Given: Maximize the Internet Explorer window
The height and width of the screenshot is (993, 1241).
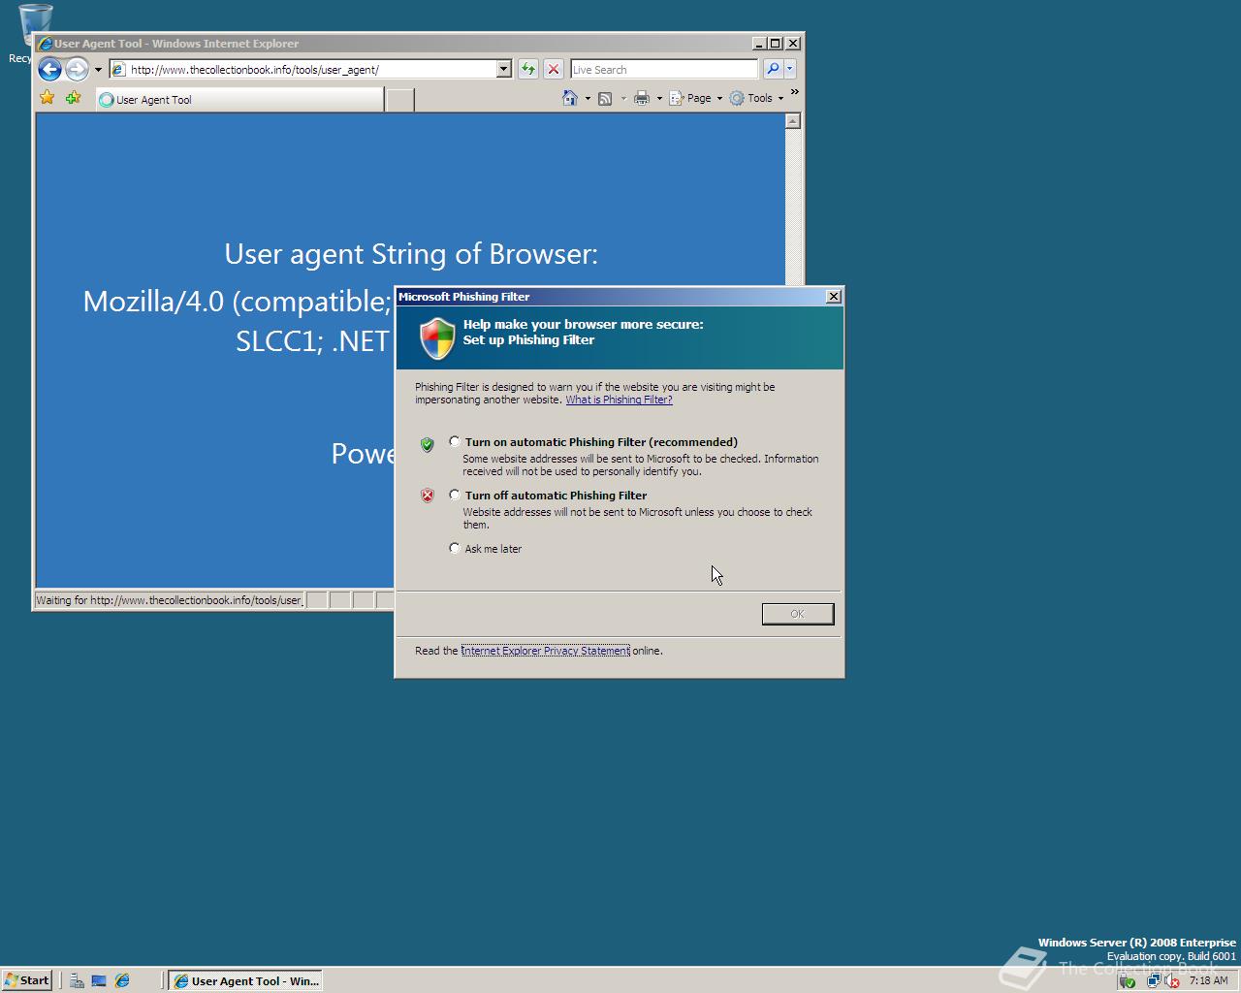Looking at the screenshot, I should point(776,43).
